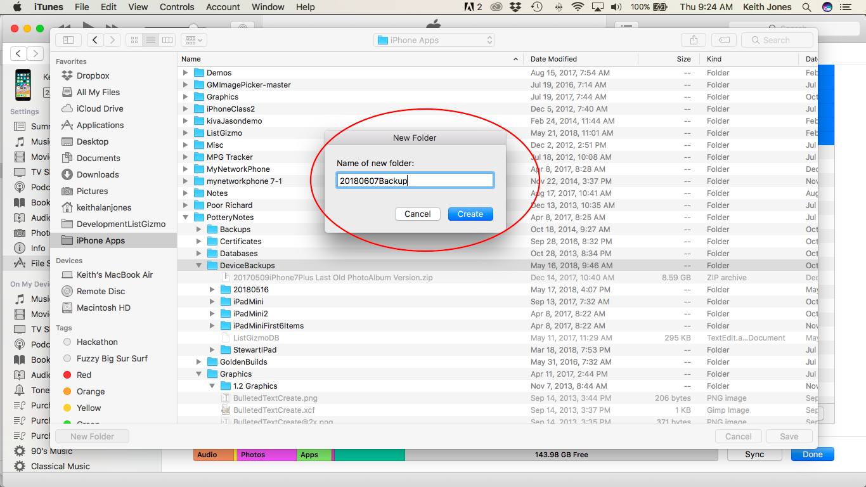Go forward with the right chevron button
Image resolution: width=866 pixels, height=487 pixels.
[112, 40]
